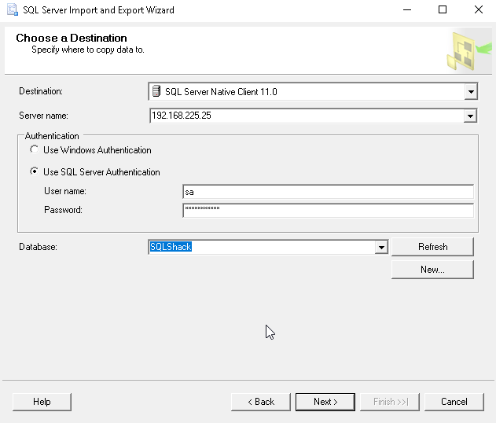This screenshot has height=423, width=496.
Task: Go to the previous step with Back
Action: point(261,402)
